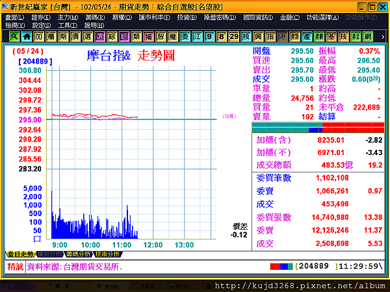Screen dimensions: 390x292
Task: Open the 檢視(V) menu
Action: tap(15, 25)
